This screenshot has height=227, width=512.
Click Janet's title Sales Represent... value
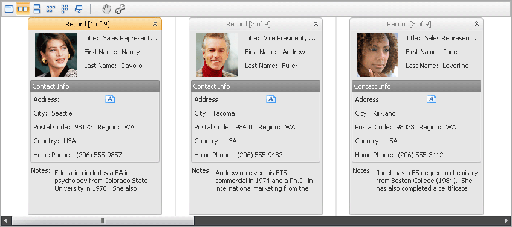click(x=452, y=38)
